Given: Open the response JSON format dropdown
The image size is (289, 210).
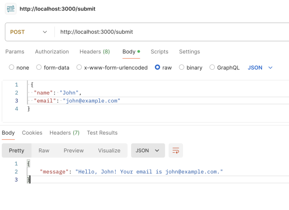Looking at the screenshot, I should tap(148, 150).
